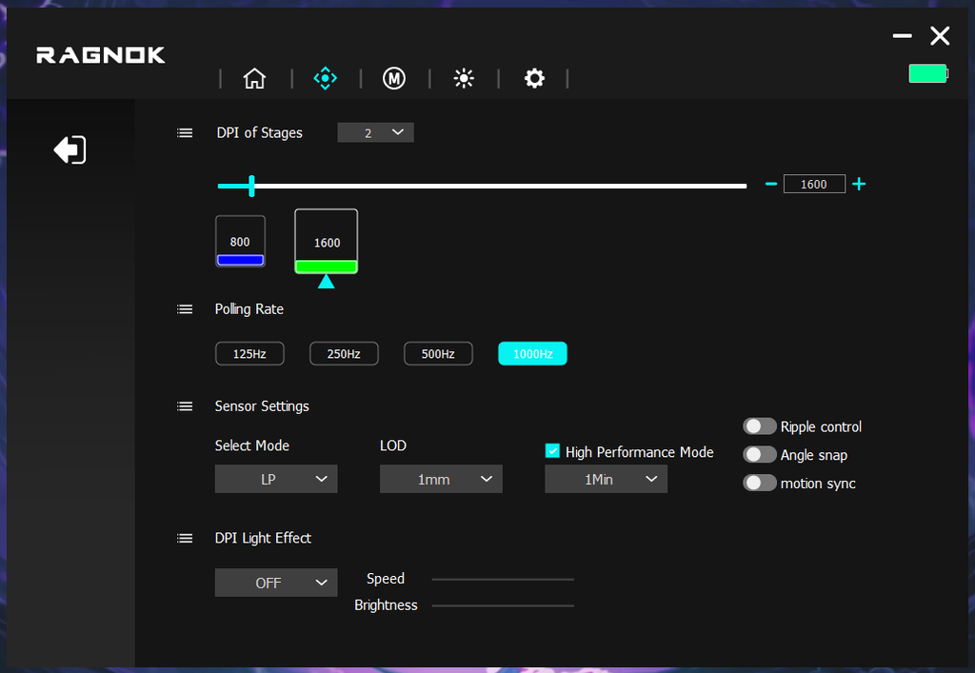Click the green color bar of 1600 stage
The height and width of the screenshot is (673, 975).
[x=327, y=267]
